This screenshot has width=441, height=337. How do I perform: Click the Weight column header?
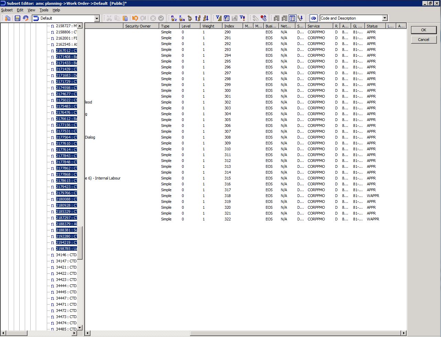(x=211, y=26)
